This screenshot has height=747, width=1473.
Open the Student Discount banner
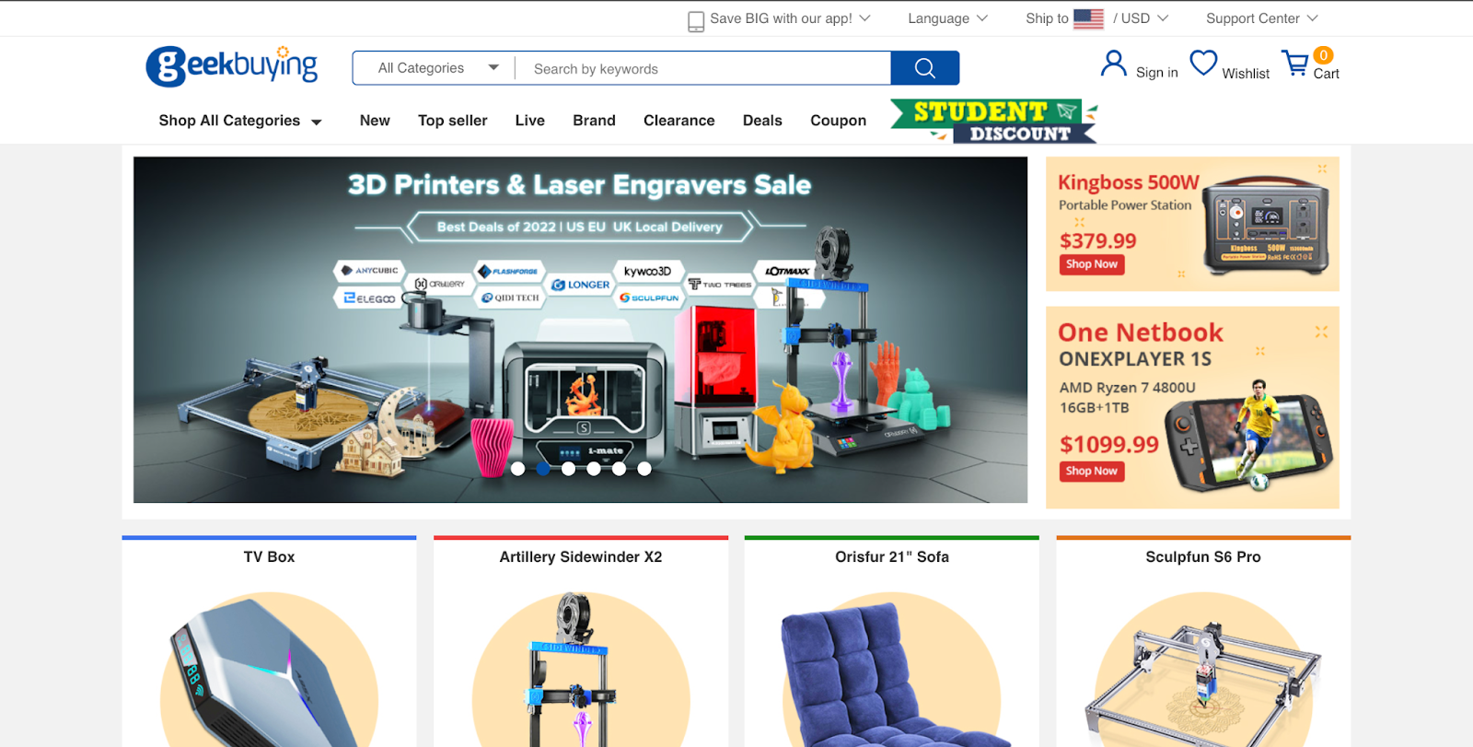click(x=994, y=122)
